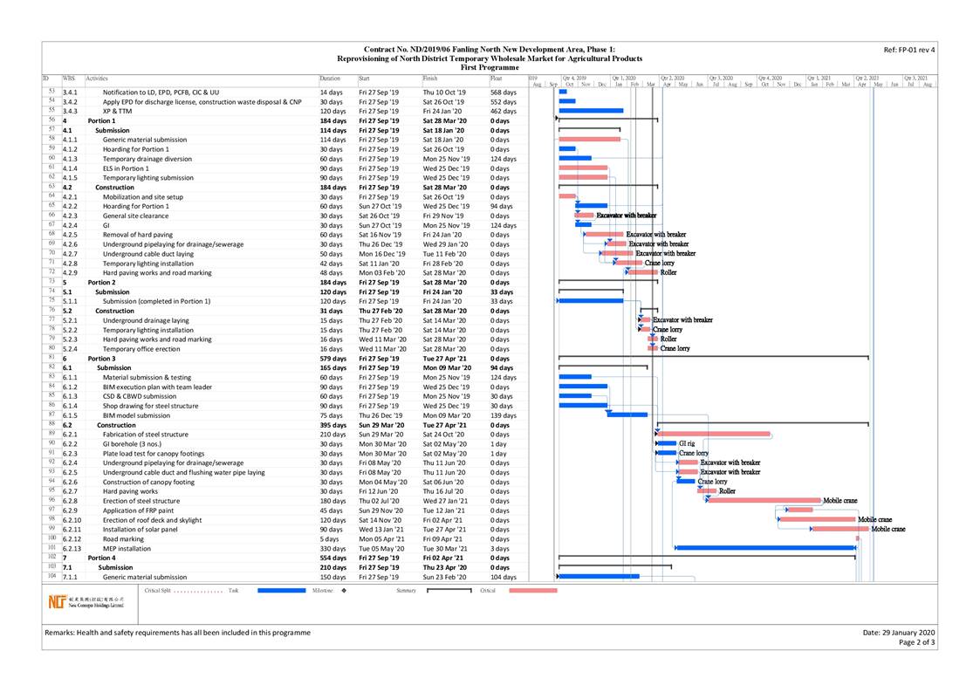Select the Qtr 2, 2020 timeline heading
The height and width of the screenshot is (692, 980).
click(672, 78)
